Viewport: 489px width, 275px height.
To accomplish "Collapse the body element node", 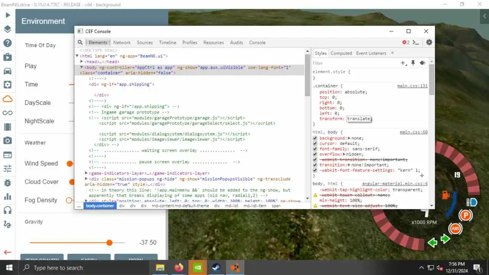I will (x=82, y=67).
